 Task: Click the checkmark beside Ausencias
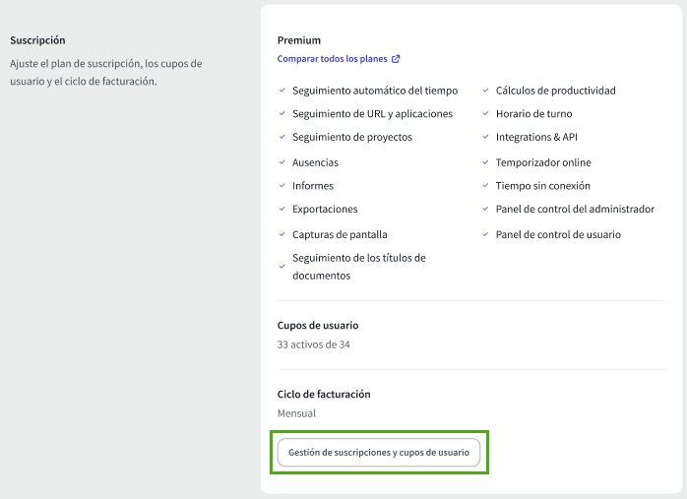pos(282,162)
